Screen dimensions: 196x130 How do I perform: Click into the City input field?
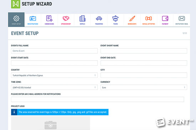144,75
